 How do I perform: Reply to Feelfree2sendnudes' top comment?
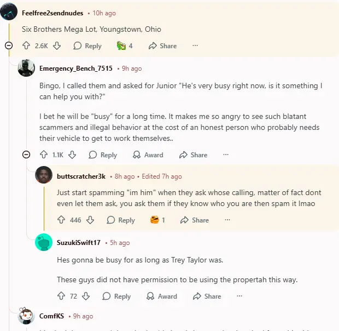click(x=87, y=46)
